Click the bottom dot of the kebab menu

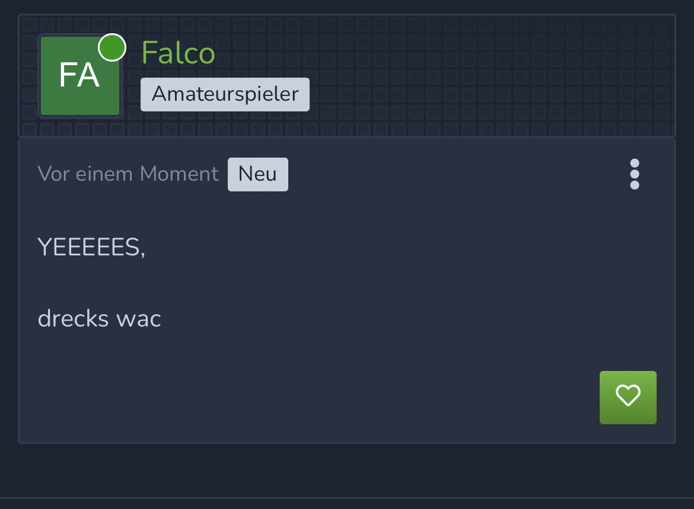(x=634, y=185)
